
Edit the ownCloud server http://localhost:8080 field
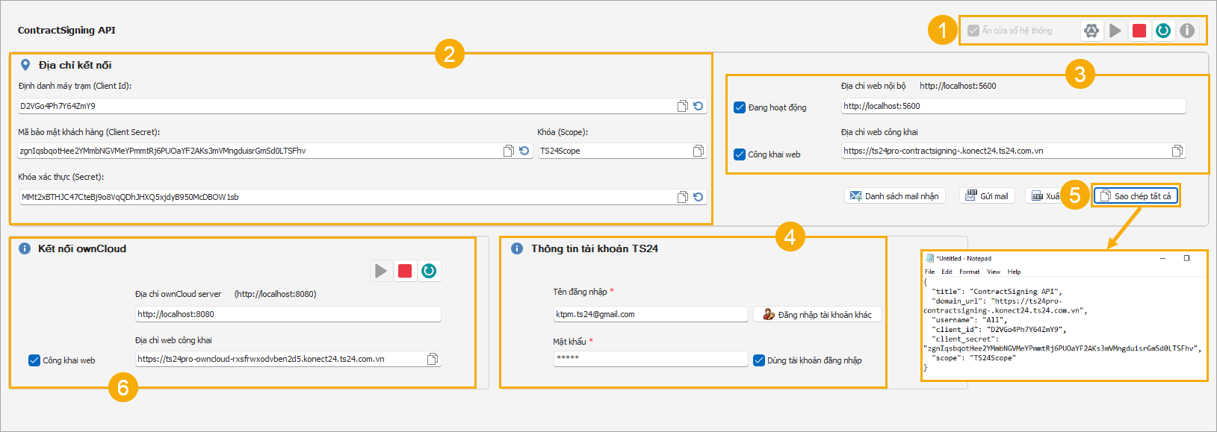288,314
